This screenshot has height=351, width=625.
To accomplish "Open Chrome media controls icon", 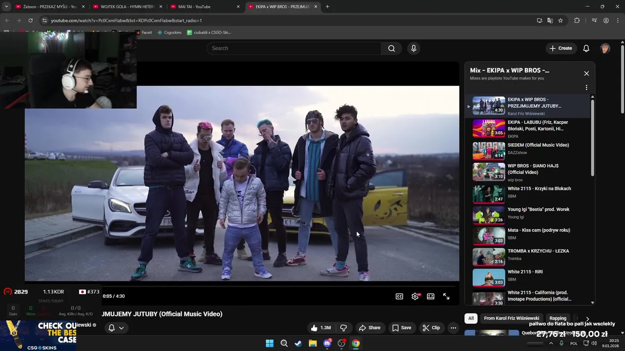I will click(594, 20).
